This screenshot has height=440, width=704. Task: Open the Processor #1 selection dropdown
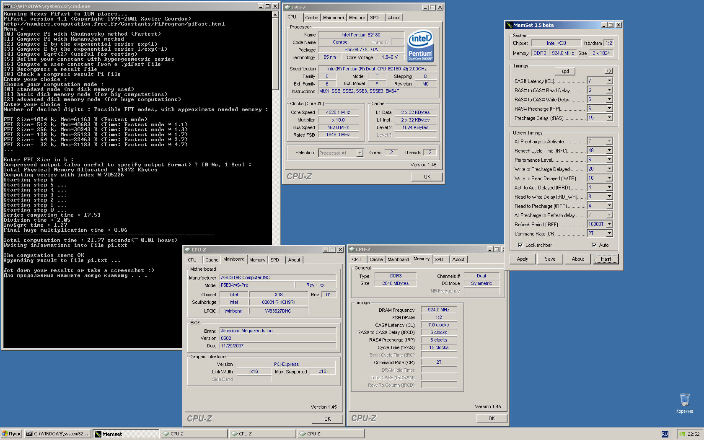click(360, 153)
